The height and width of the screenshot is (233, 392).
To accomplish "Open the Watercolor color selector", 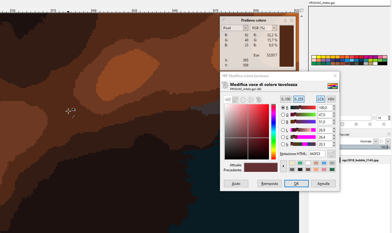I will [x=243, y=100].
